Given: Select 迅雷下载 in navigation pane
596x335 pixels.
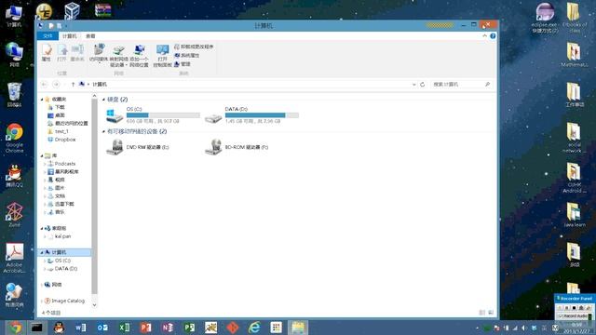Looking at the screenshot, I should (61, 204).
